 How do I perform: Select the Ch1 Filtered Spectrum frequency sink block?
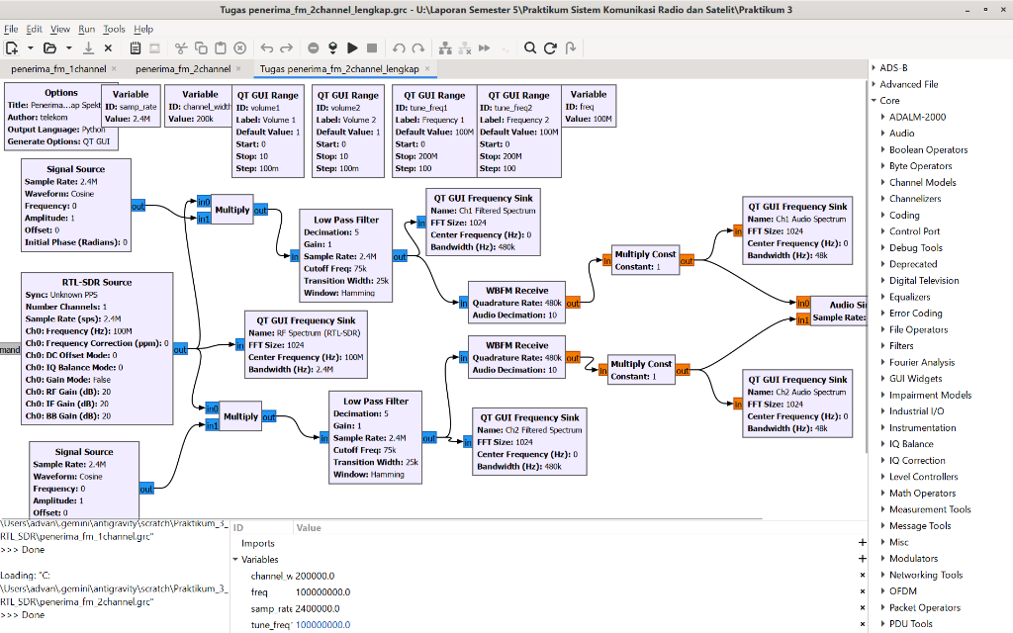483,223
